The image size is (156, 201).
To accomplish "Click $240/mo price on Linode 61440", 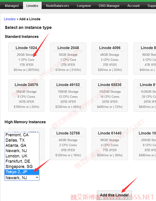I will (x=110, y=155).
